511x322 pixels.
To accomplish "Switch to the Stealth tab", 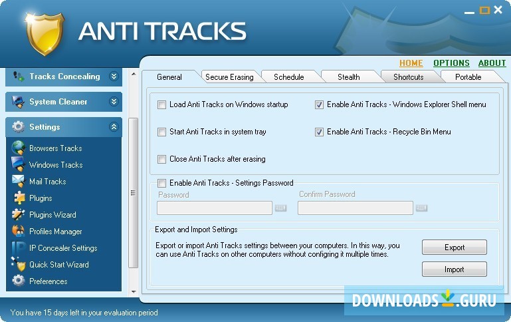I will coord(349,77).
